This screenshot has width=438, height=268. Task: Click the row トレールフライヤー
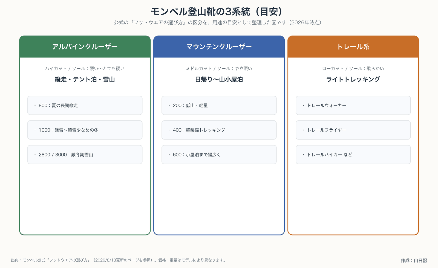pyautogui.click(x=353, y=130)
